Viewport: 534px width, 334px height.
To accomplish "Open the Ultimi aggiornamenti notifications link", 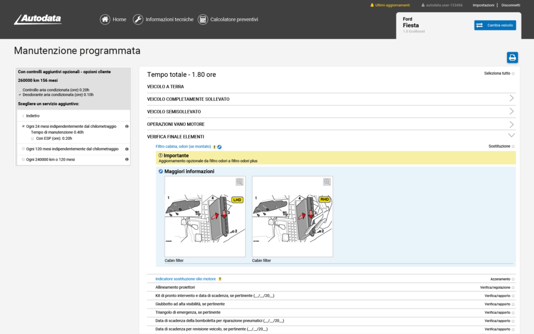I will (391, 5).
